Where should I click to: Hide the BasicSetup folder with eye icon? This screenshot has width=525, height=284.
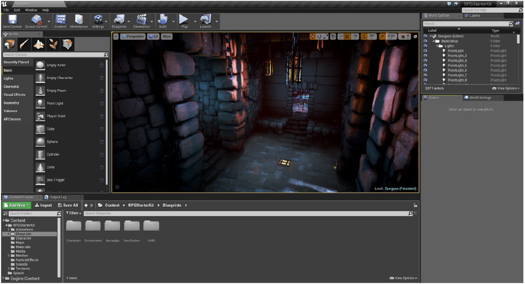click(425, 41)
